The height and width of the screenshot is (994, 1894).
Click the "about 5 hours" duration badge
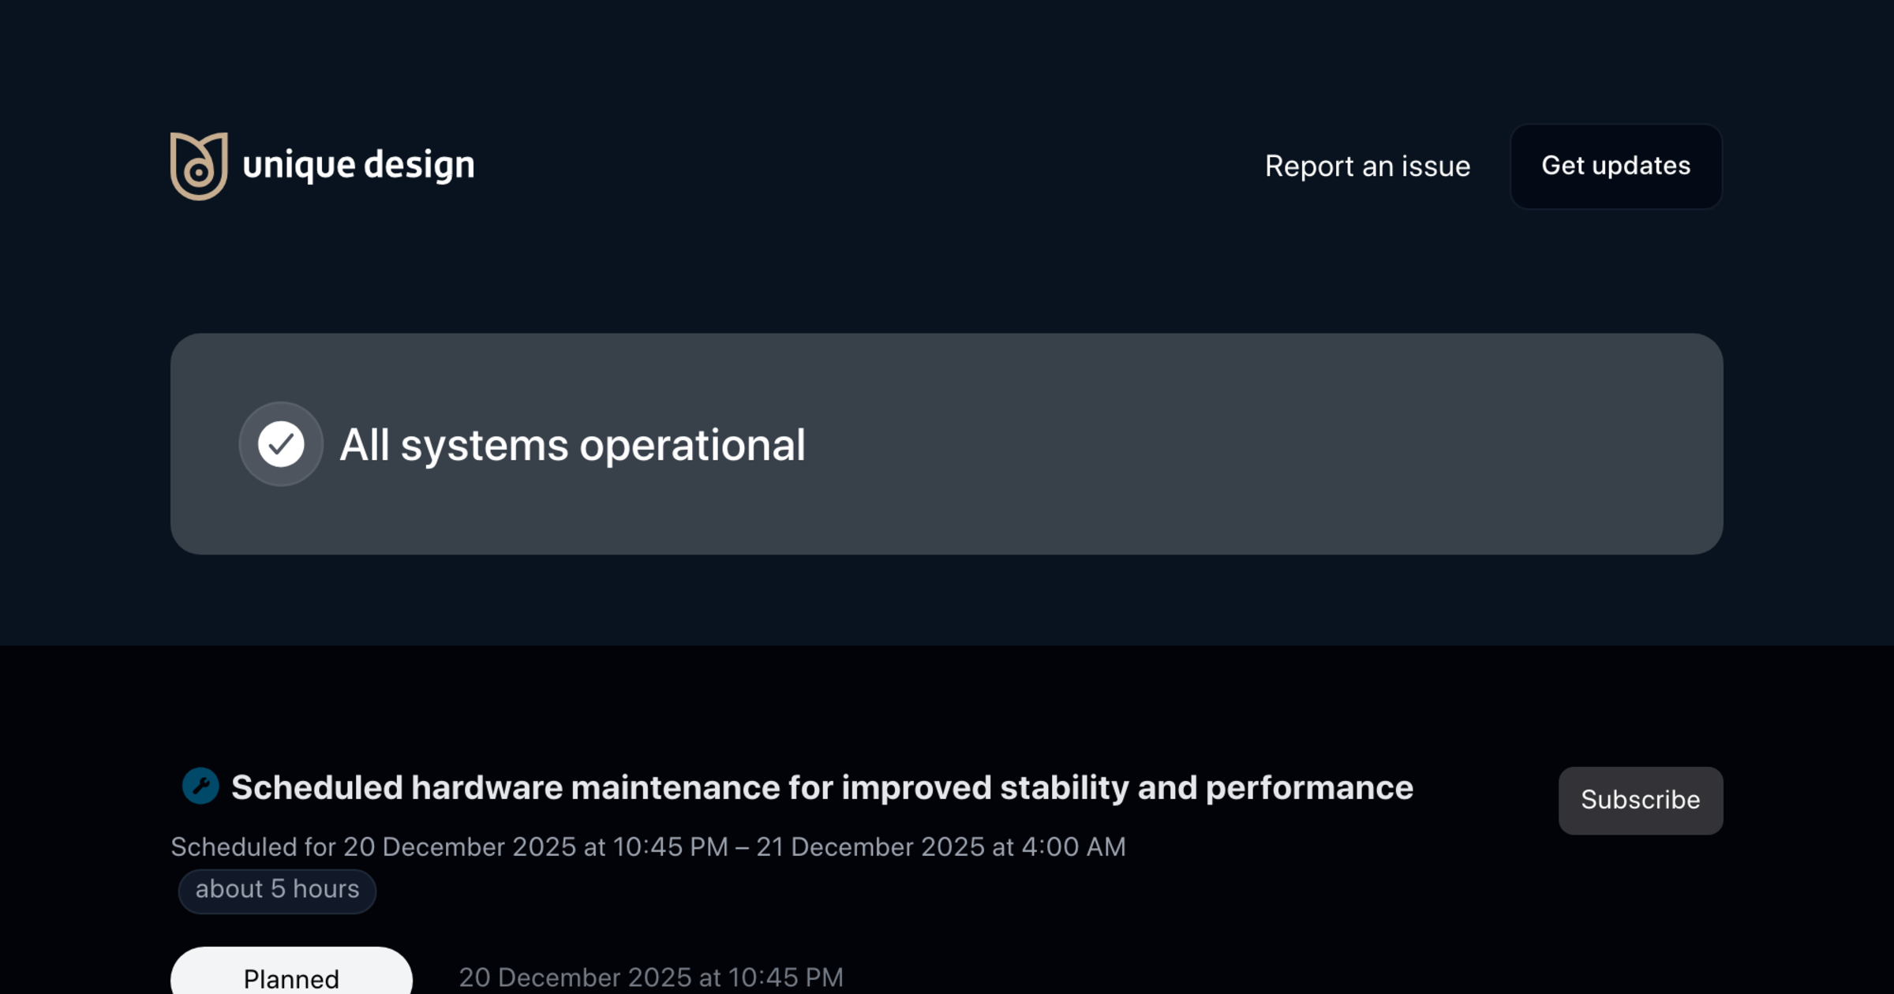coord(277,890)
